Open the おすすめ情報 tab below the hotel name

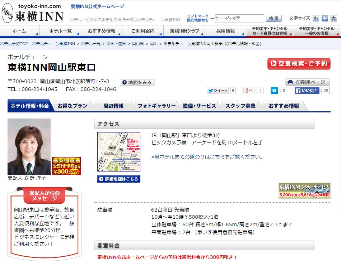(284, 106)
